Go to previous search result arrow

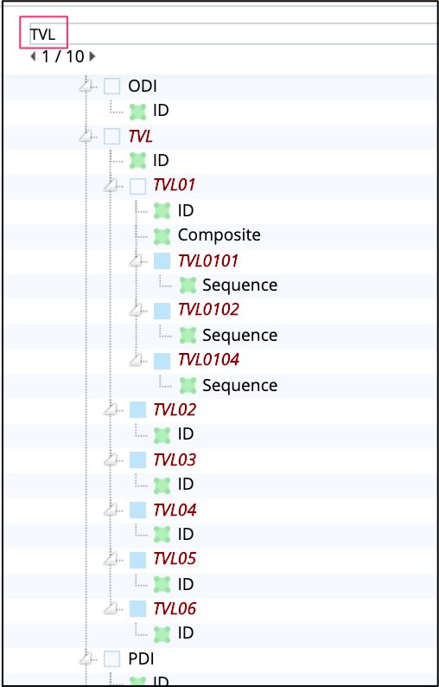pos(33,56)
